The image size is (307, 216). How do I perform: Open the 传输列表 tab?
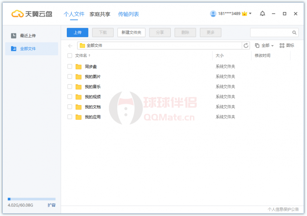[x=128, y=14]
